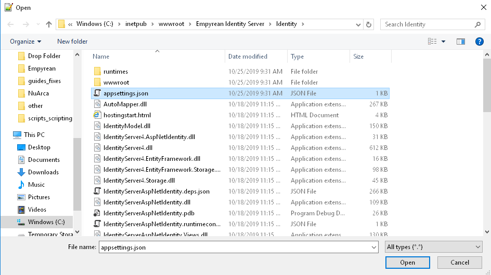
Task: Select This PC in navigation pane
Action: 34,135
